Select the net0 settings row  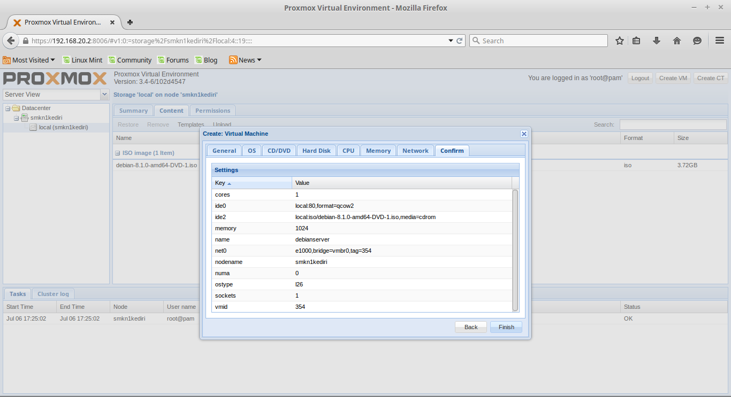tap(362, 251)
